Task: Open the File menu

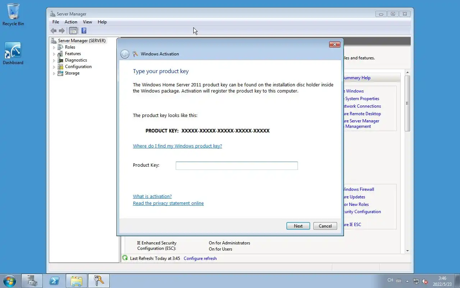Action: pos(56,22)
